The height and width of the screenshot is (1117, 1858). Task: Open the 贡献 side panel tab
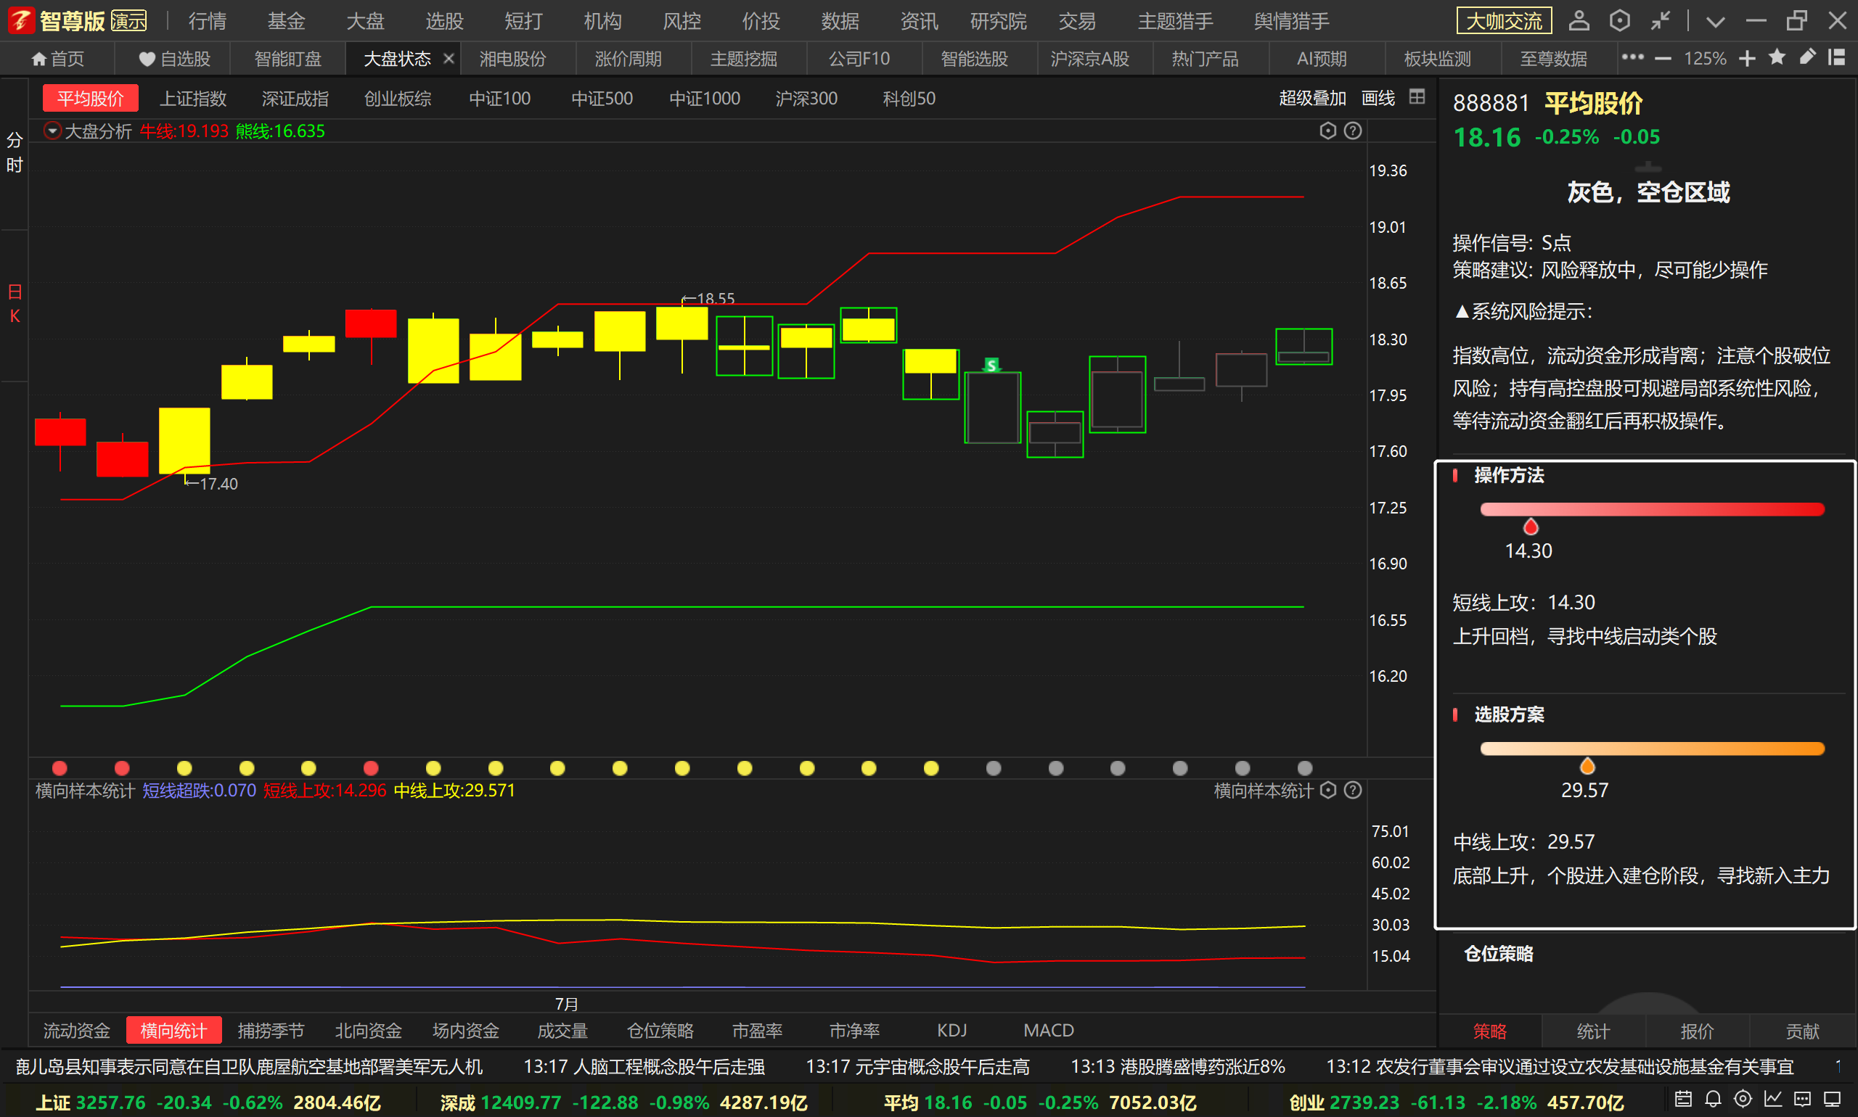1801,1031
